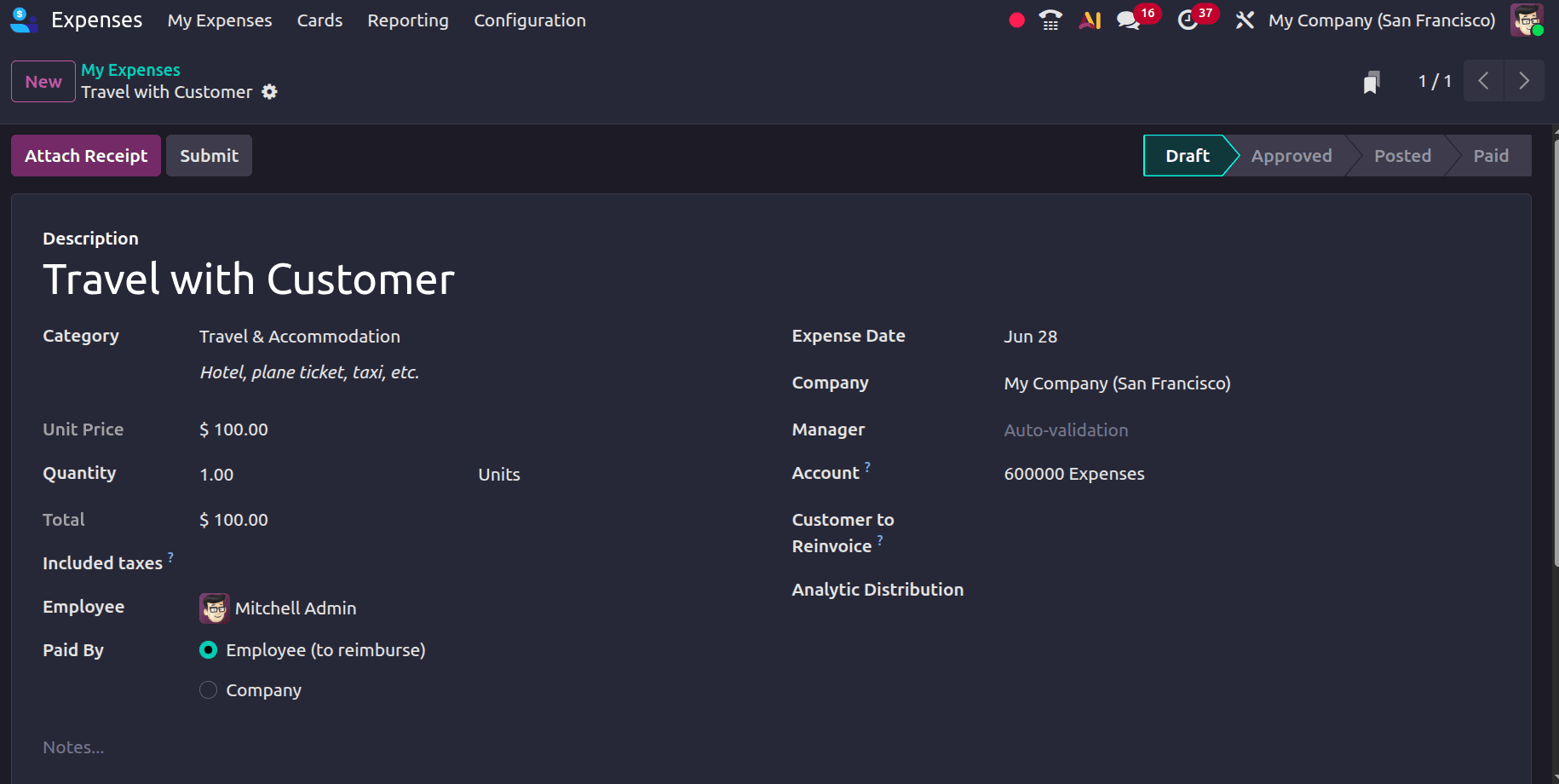The width and height of the screenshot is (1559, 784).
Task: Open the Company selection field
Action: click(x=1251, y=383)
